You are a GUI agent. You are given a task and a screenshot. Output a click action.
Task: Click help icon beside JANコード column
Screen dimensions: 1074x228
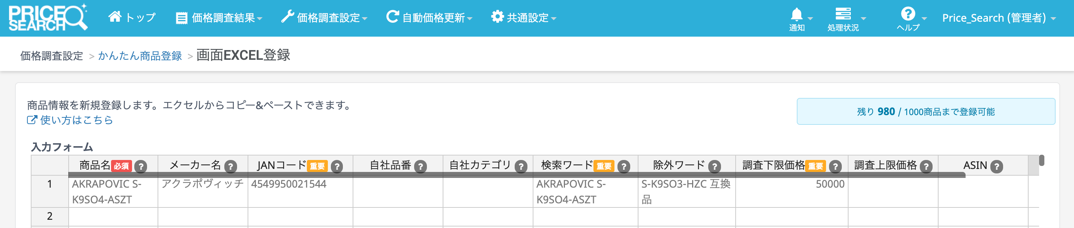click(x=337, y=167)
